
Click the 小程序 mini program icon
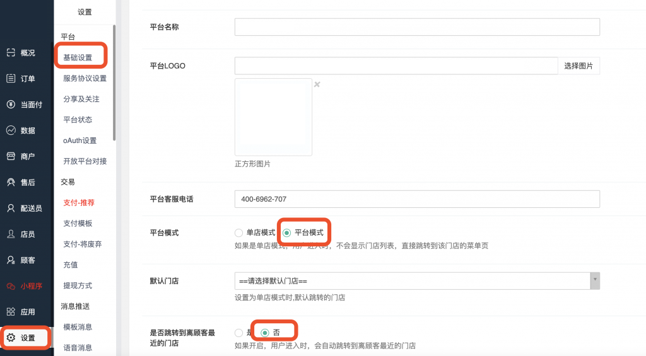[x=11, y=286]
